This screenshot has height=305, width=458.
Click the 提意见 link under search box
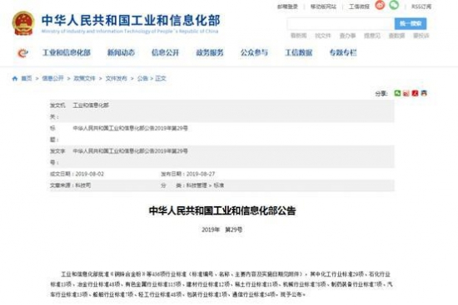pos(372,36)
